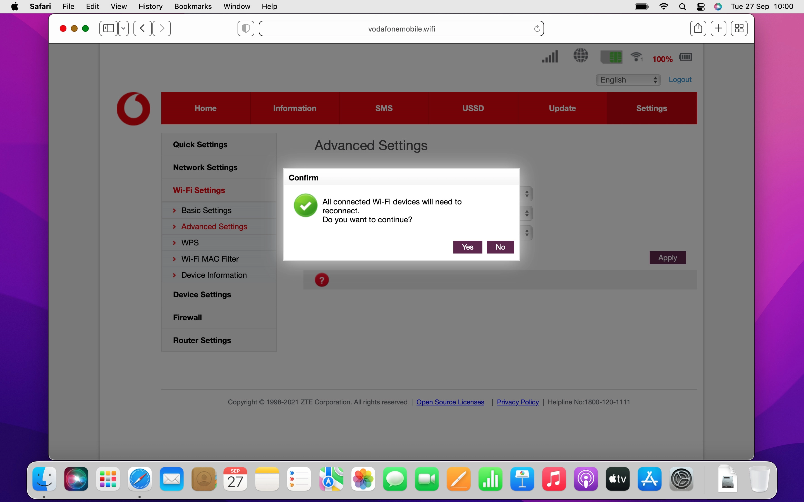Confirm with the Yes button
804x502 pixels.
[467, 247]
